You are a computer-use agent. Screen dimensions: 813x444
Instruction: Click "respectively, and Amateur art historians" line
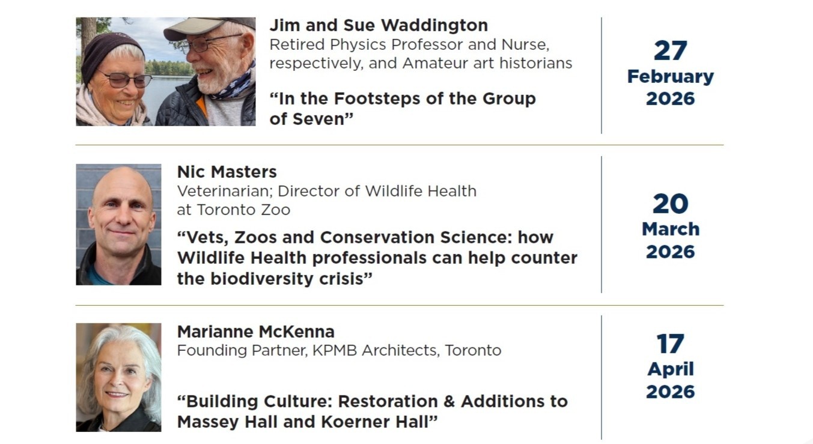[x=421, y=63]
